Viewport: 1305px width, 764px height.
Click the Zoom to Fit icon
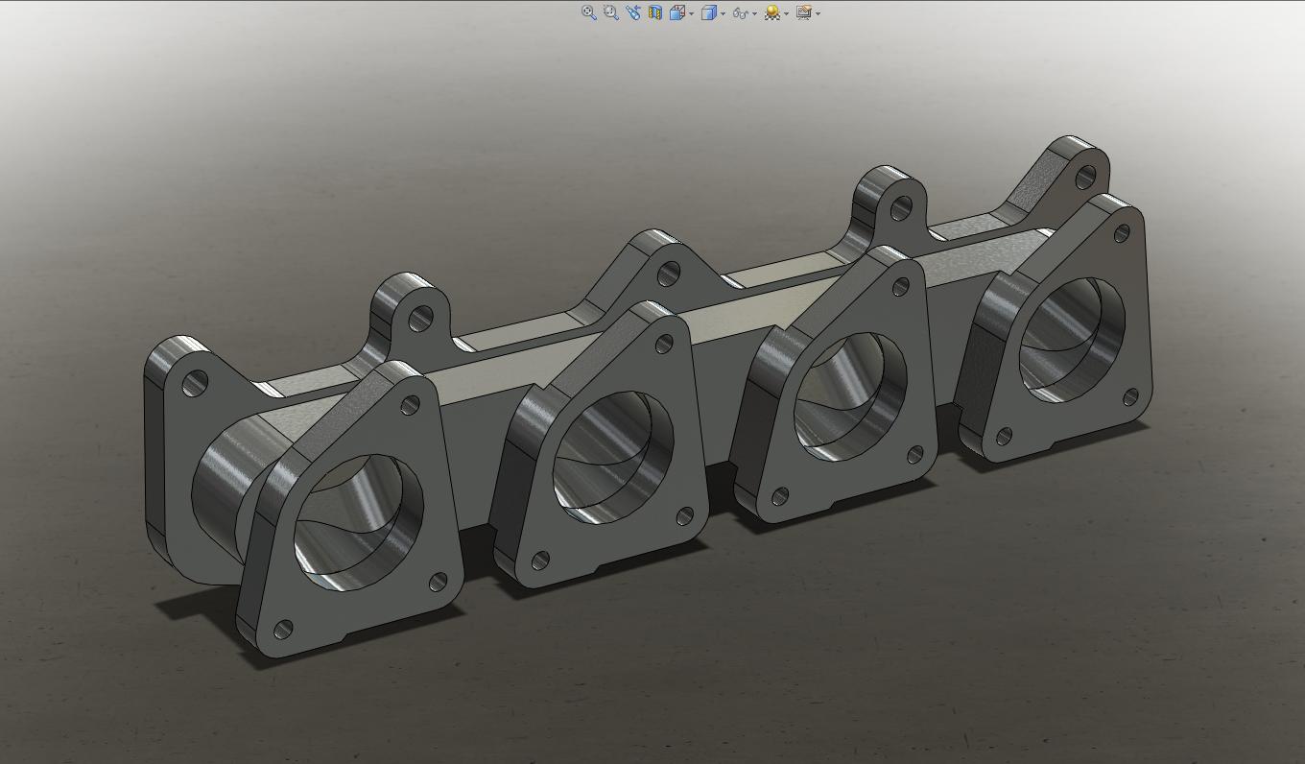[589, 12]
